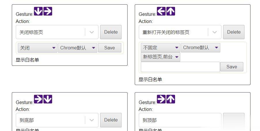Focus the text field beside 重新打开关闭的标签页 Save button
The width and height of the screenshot is (260, 131).
[180, 67]
